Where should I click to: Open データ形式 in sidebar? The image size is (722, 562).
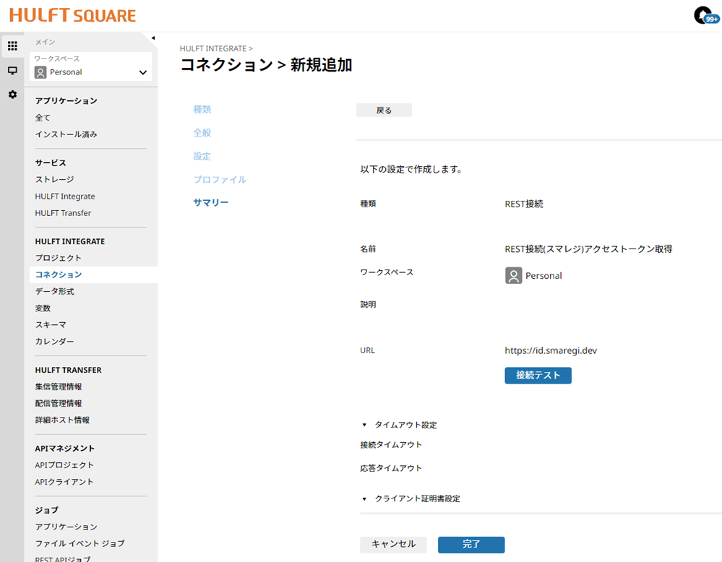55,292
